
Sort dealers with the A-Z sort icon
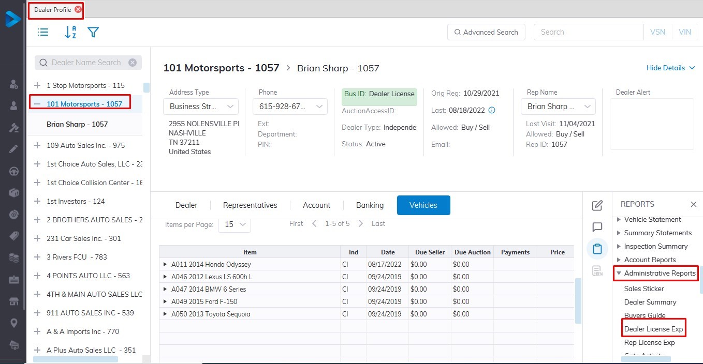click(x=70, y=32)
